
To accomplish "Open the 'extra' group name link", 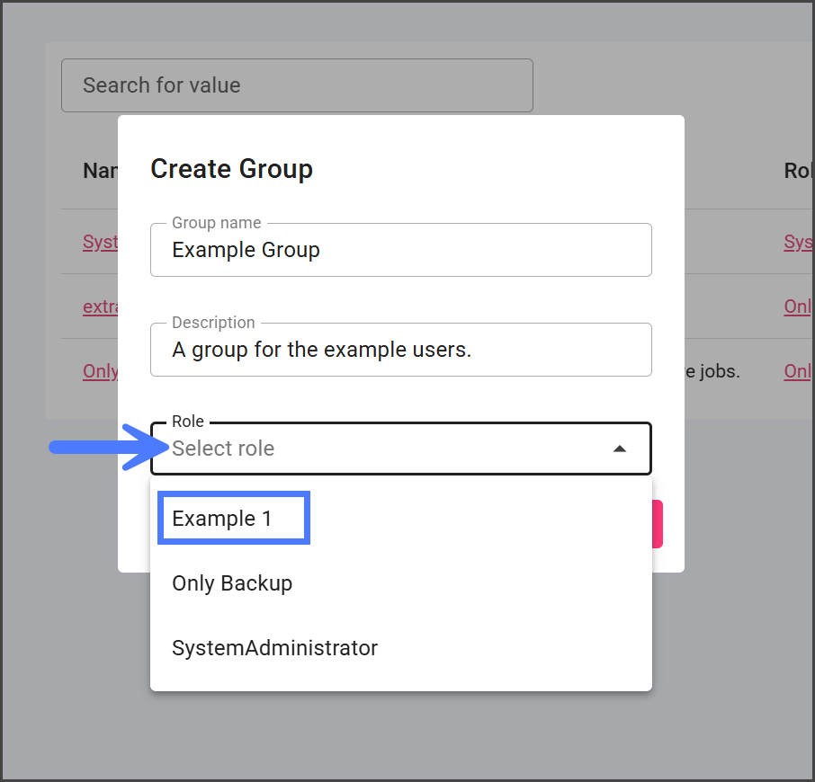I will point(100,307).
